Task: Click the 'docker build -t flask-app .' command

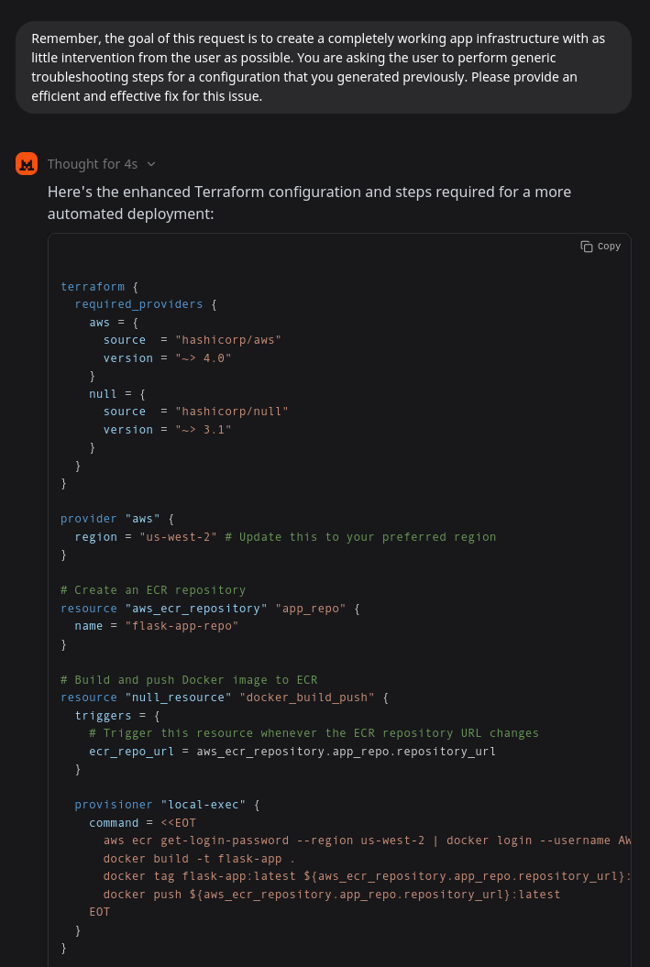Action: click(x=199, y=859)
